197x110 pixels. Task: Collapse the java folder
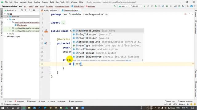(7, 19)
